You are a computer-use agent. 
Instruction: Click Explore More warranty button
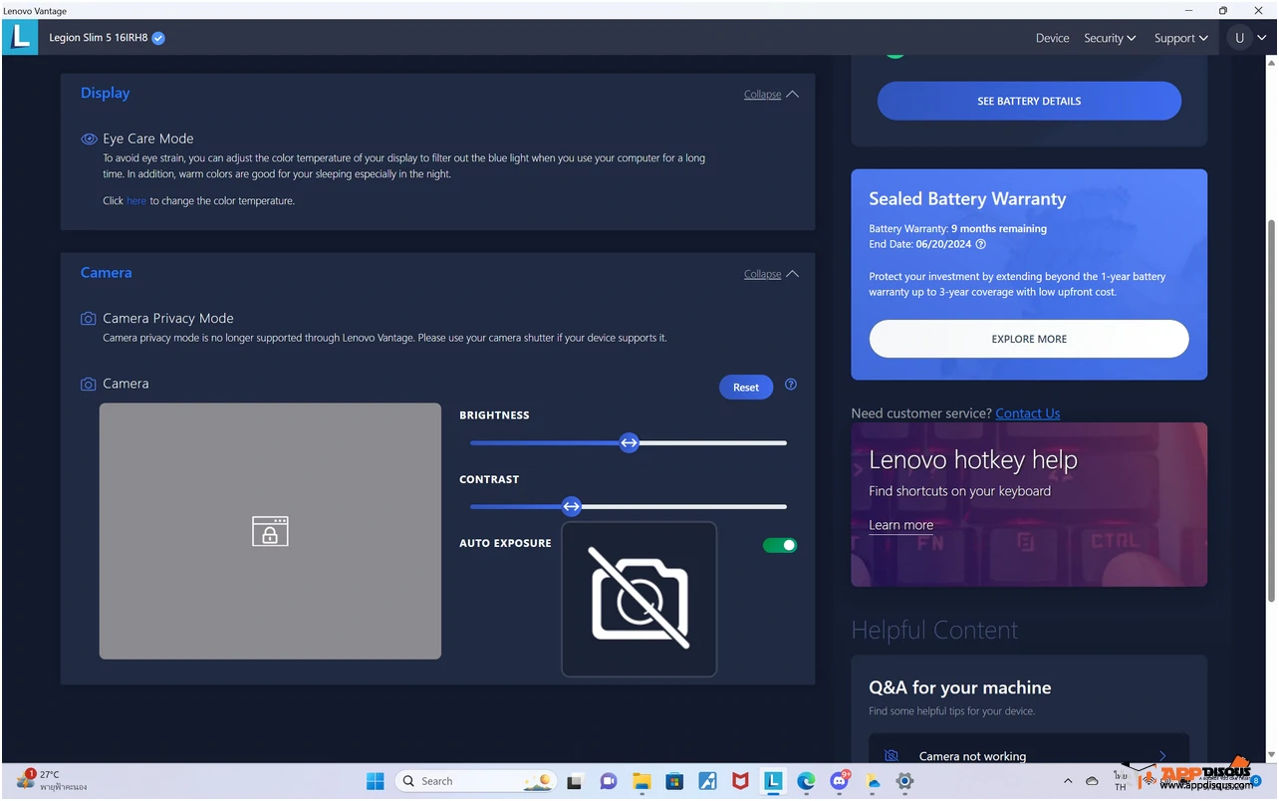[x=1029, y=339]
